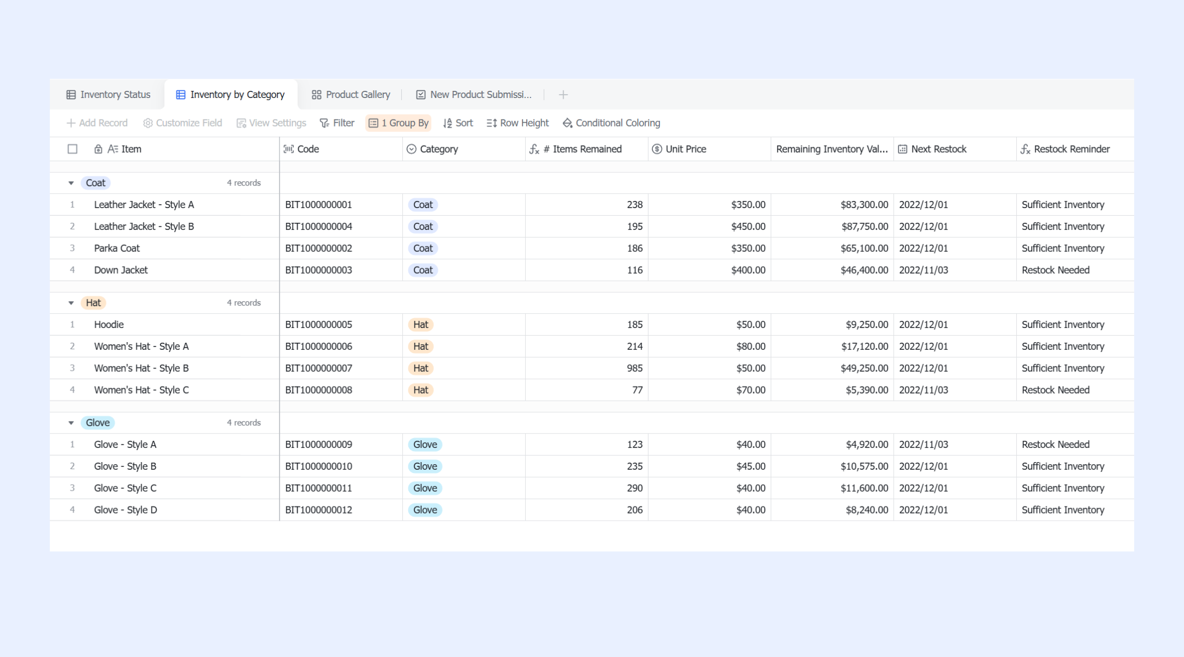The height and width of the screenshot is (657, 1184).
Task: Collapse the Hat group triangle
Action: point(71,303)
